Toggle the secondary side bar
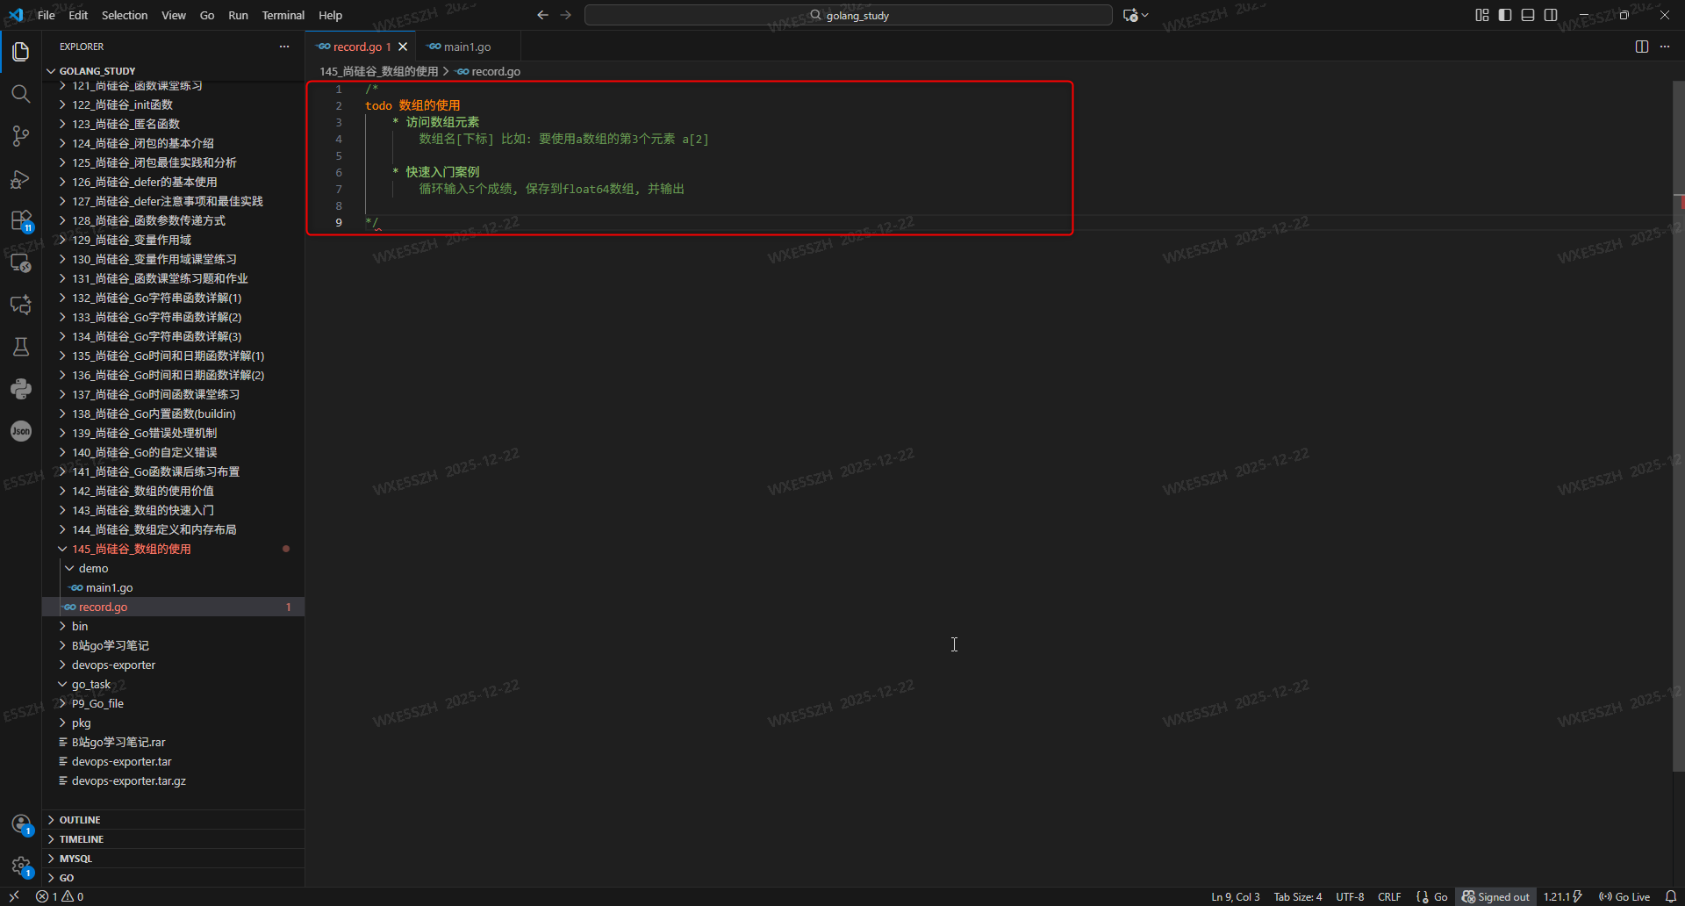The width and height of the screenshot is (1685, 906). [x=1551, y=15]
